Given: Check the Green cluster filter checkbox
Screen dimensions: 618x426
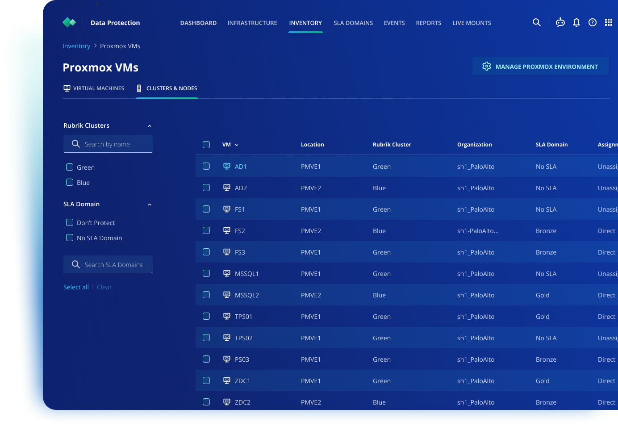Looking at the screenshot, I should (x=70, y=167).
